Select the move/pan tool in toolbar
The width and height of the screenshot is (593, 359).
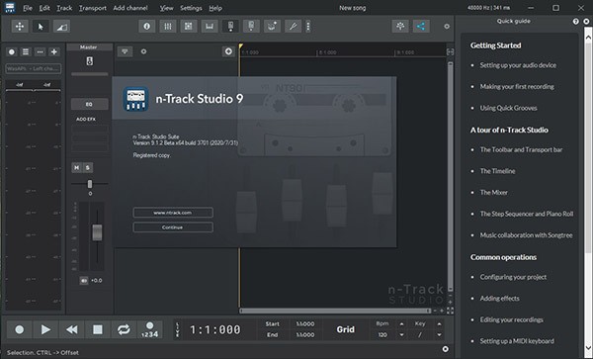pyautogui.click(x=20, y=27)
